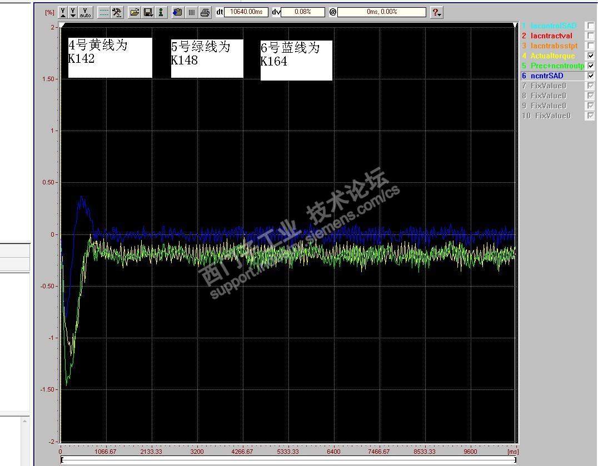Click the top-right cursor marker triangle

pos(515,26)
